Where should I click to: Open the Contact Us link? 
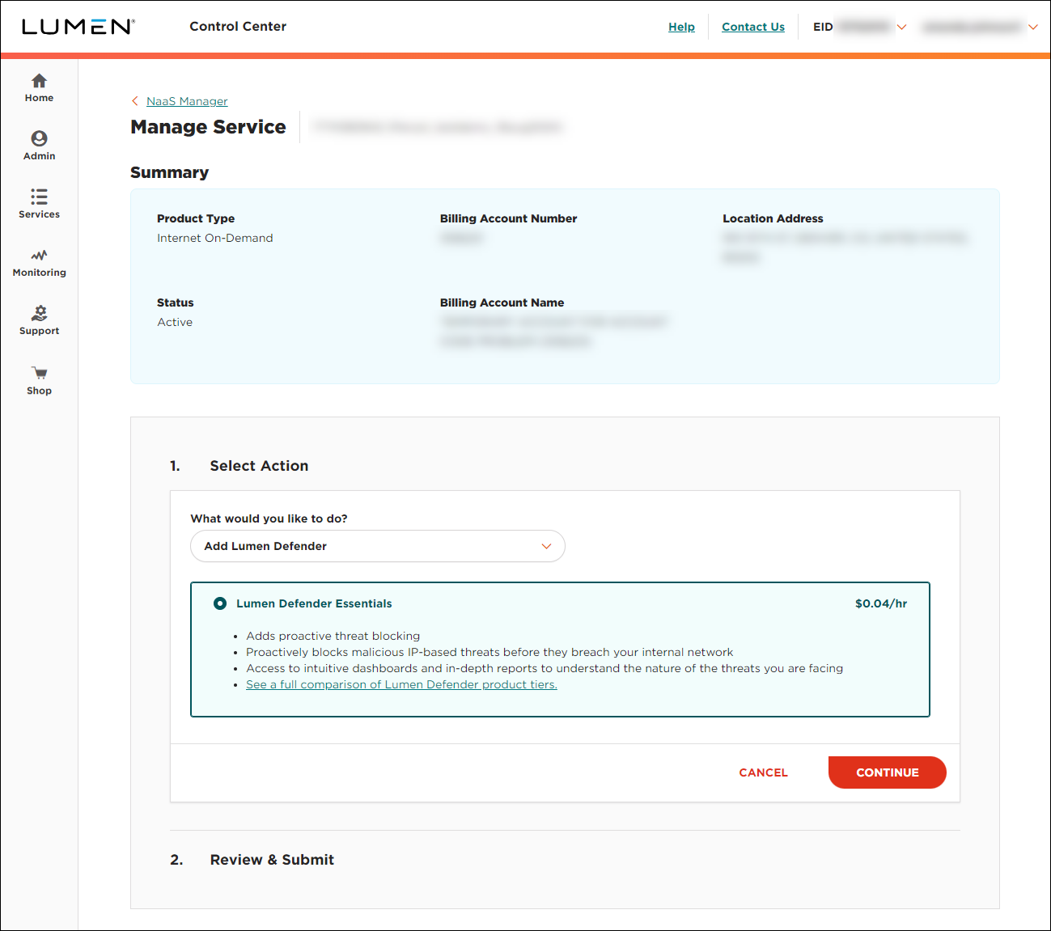pos(753,27)
